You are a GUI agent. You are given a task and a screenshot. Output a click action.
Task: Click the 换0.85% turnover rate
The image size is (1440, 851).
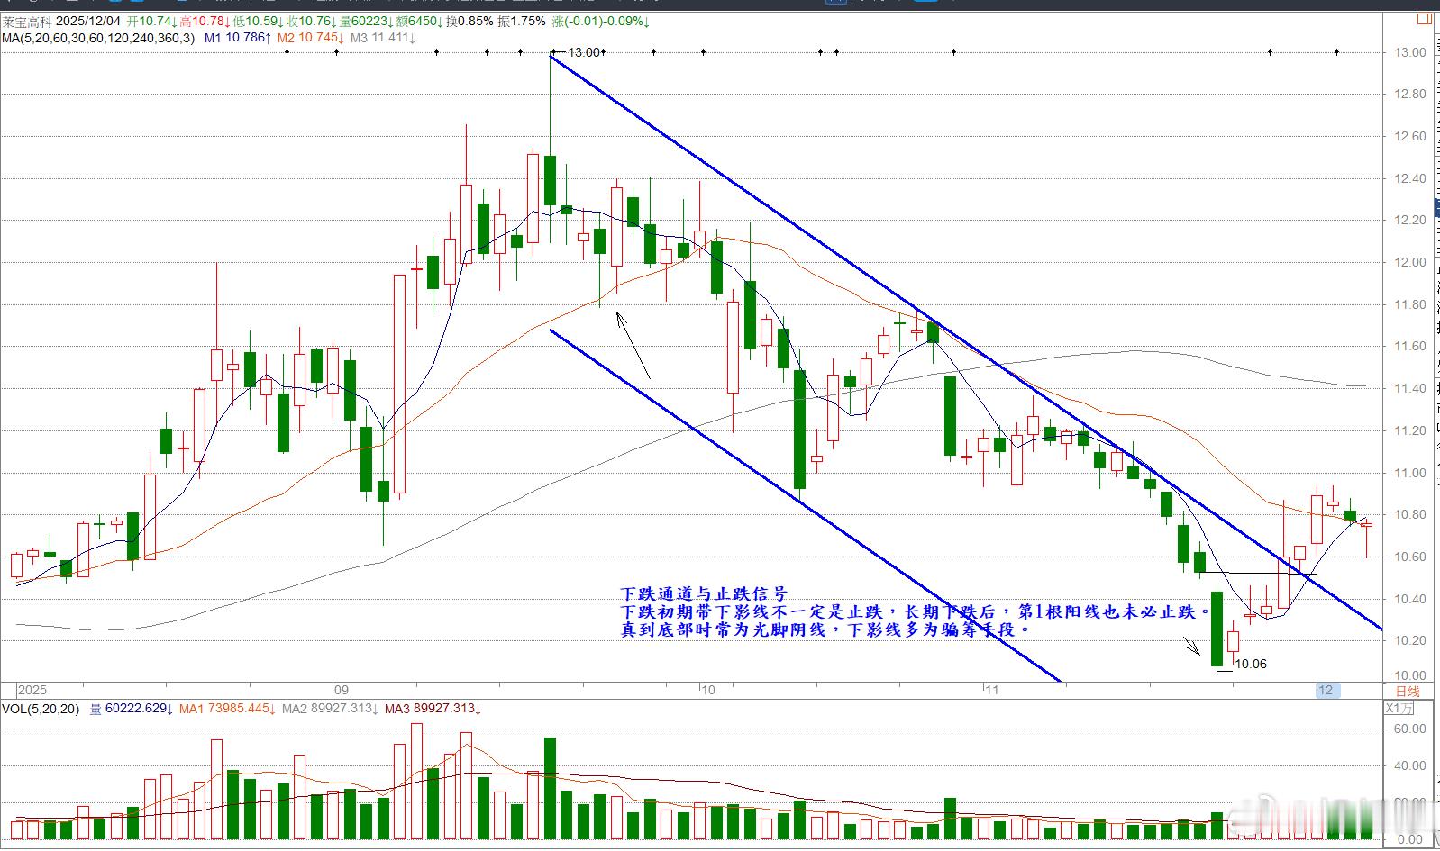(x=469, y=22)
